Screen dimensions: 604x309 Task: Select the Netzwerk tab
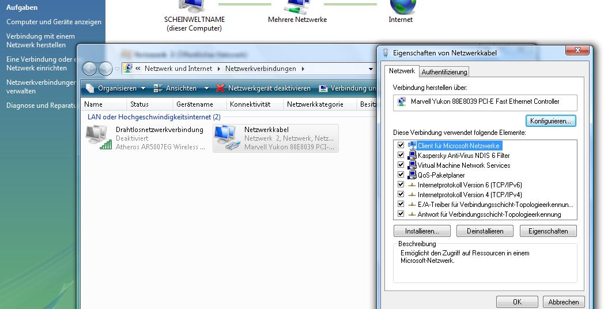402,71
